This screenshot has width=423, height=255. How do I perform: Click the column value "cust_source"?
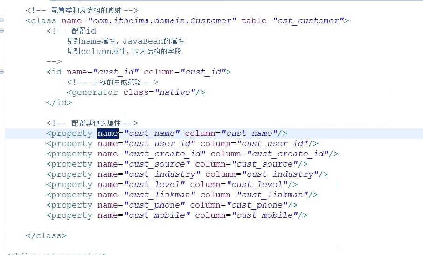264,164
